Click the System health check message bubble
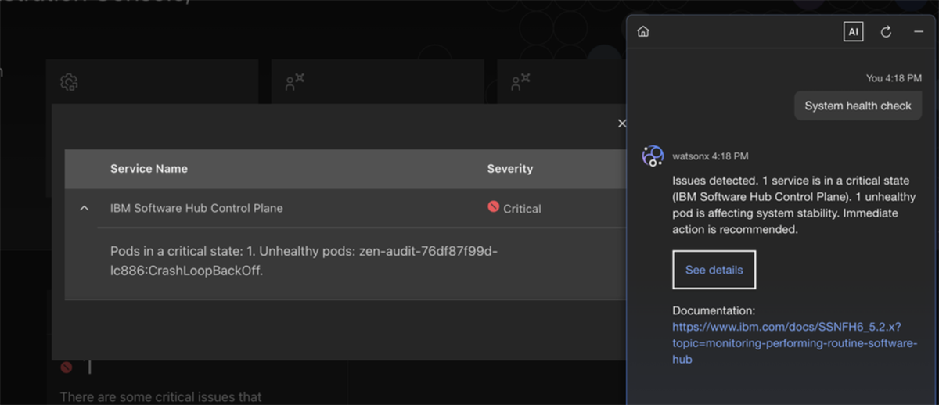This screenshot has height=405, width=939. (858, 106)
